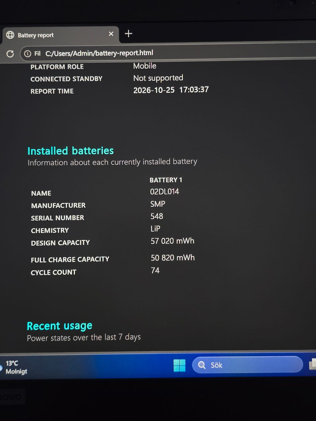The height and width of the screenshot is (421, 316).
Task: Click the manufacturer value SMP
Action: click(158, 204)
